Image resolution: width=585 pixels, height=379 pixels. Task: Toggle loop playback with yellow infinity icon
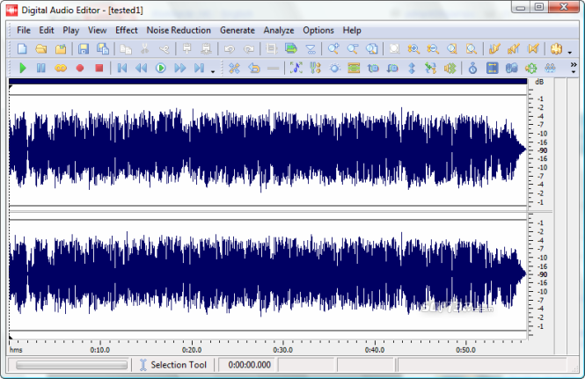tap(61, 68)
